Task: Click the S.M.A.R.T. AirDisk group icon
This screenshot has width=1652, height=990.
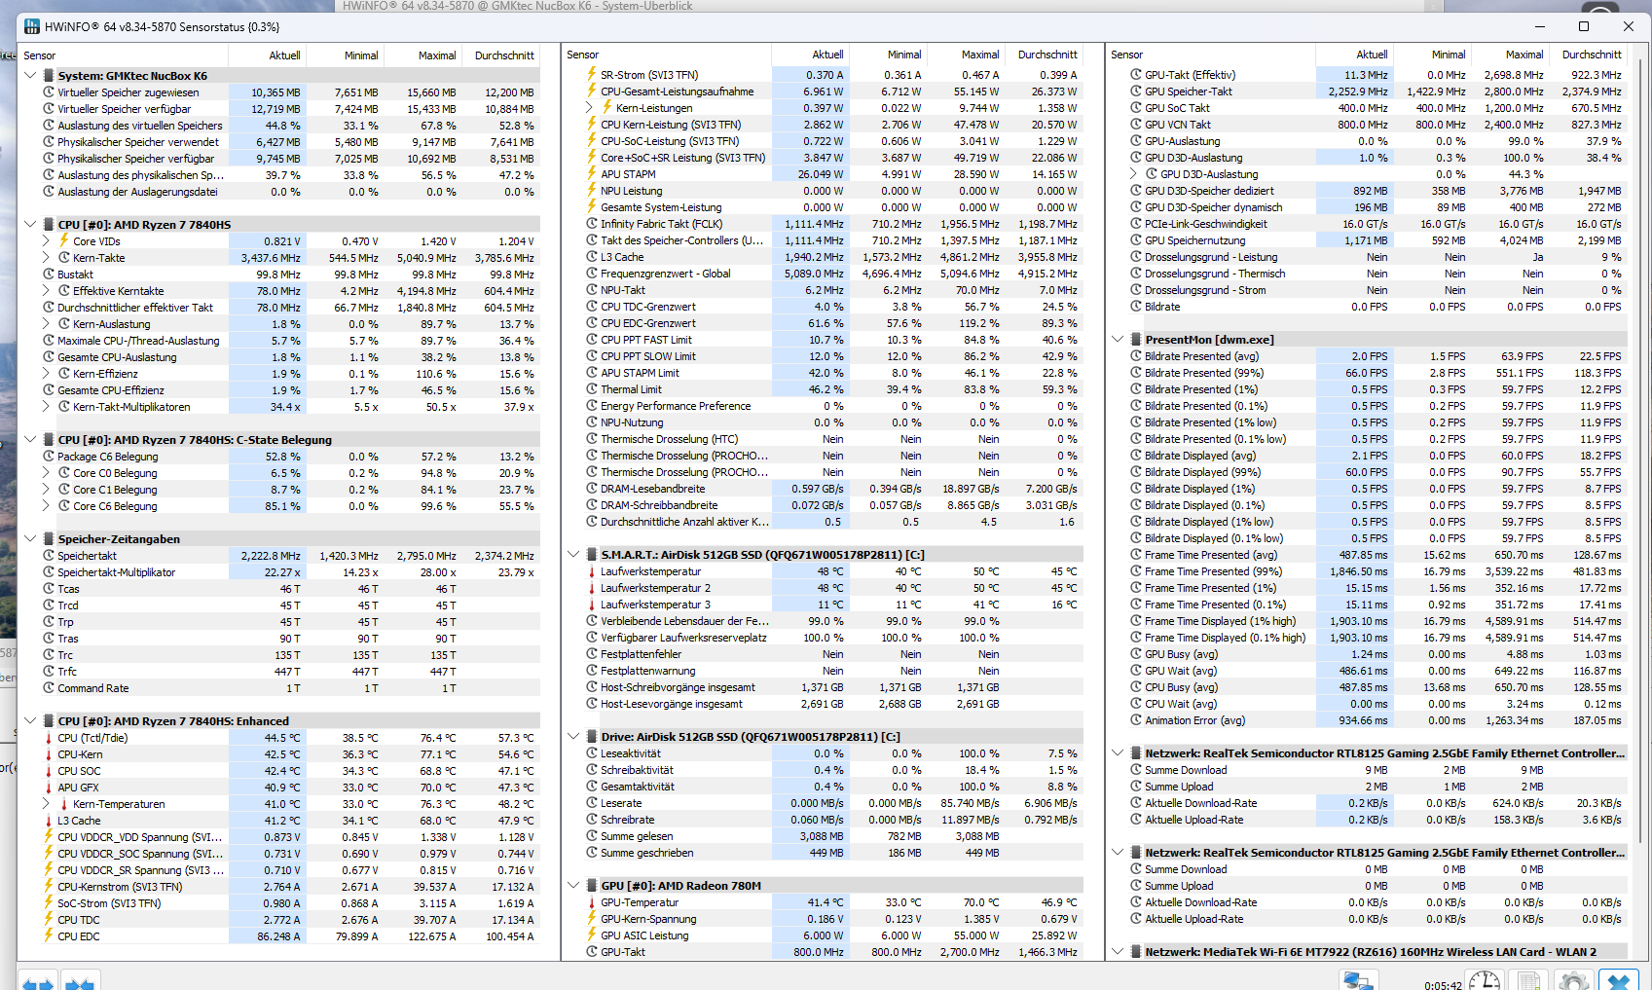Action: click(592, 554)
